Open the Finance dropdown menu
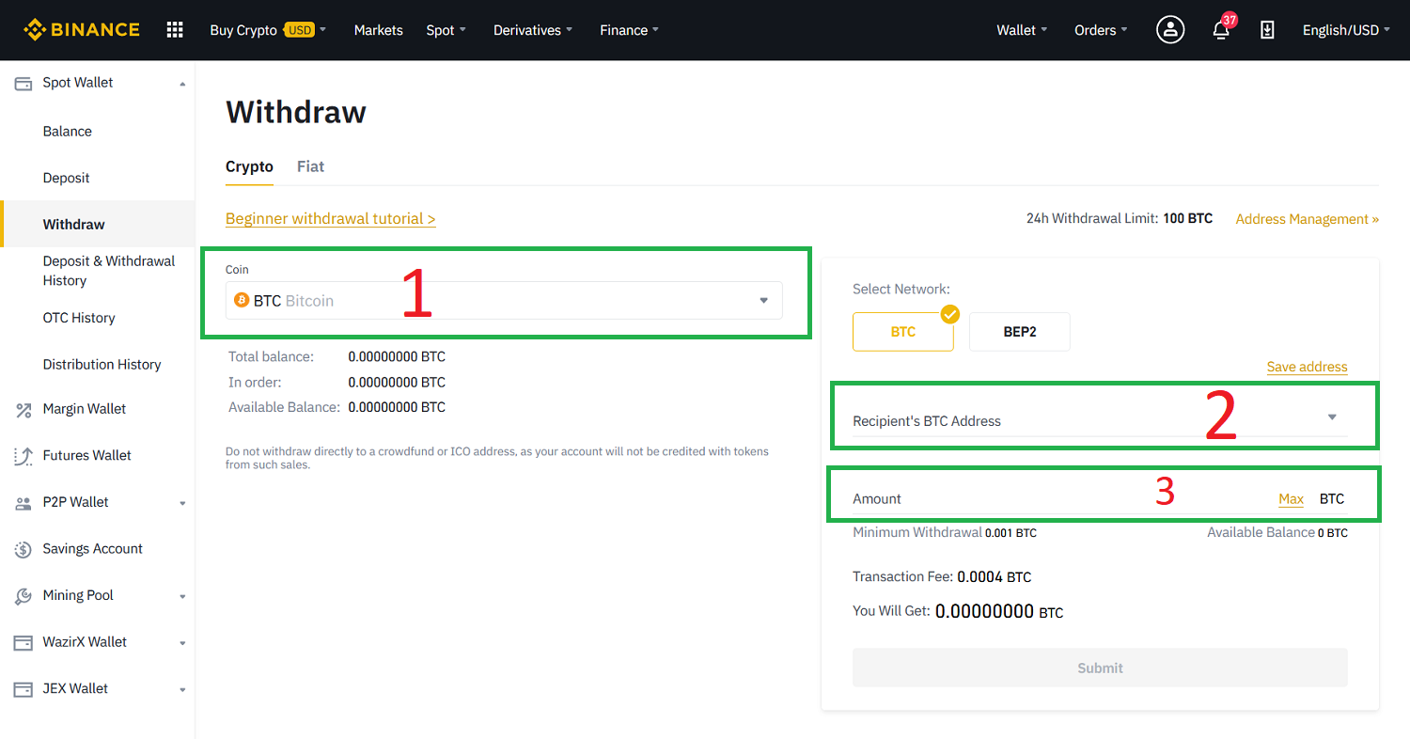 pyautogui.click(x=629, y=30)
